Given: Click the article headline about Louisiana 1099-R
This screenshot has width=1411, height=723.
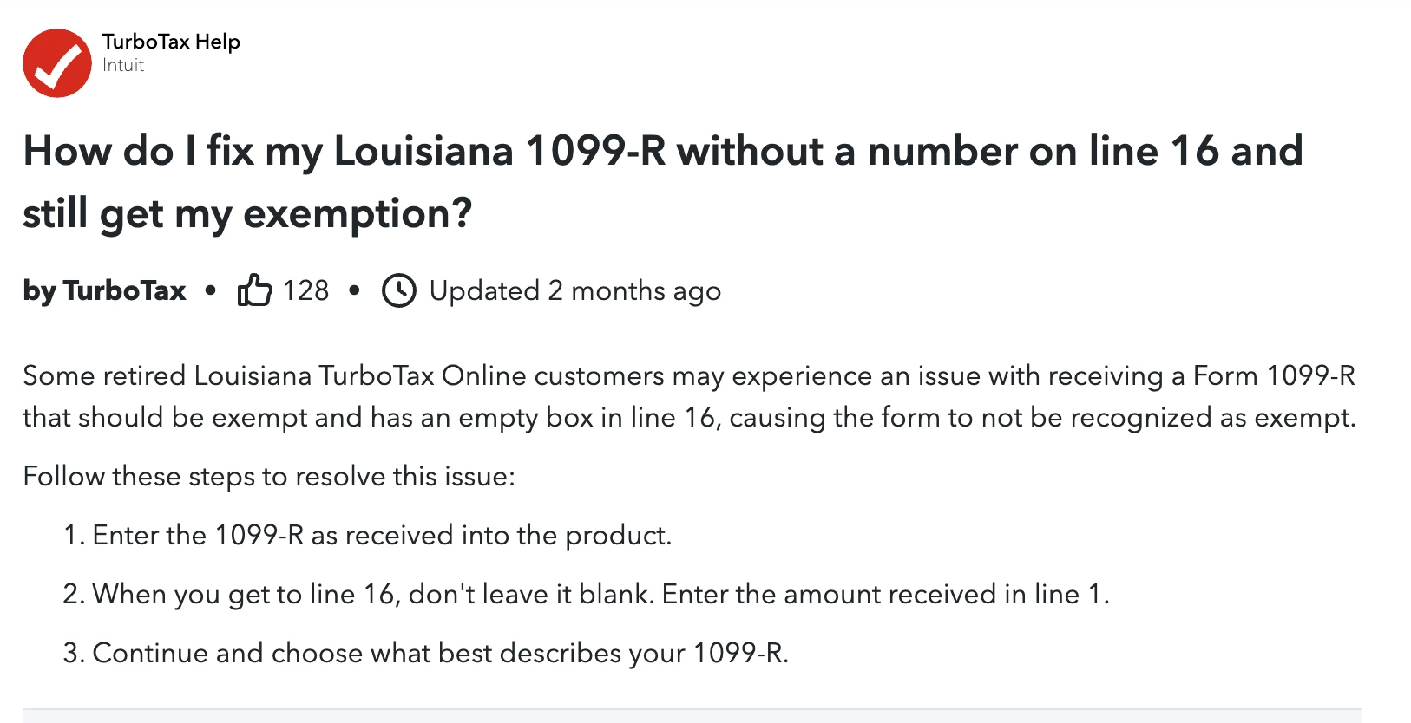Looking at the screenshot, I should 663,182.
